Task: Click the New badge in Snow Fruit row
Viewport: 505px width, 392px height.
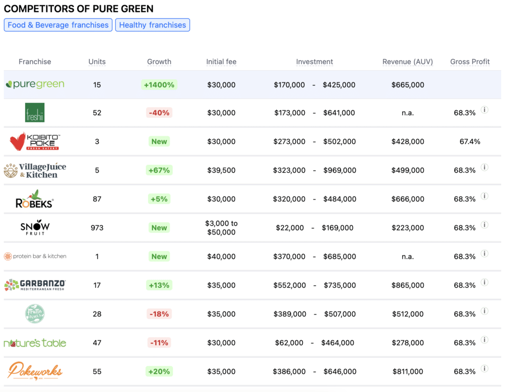Action: pos(159,228)
